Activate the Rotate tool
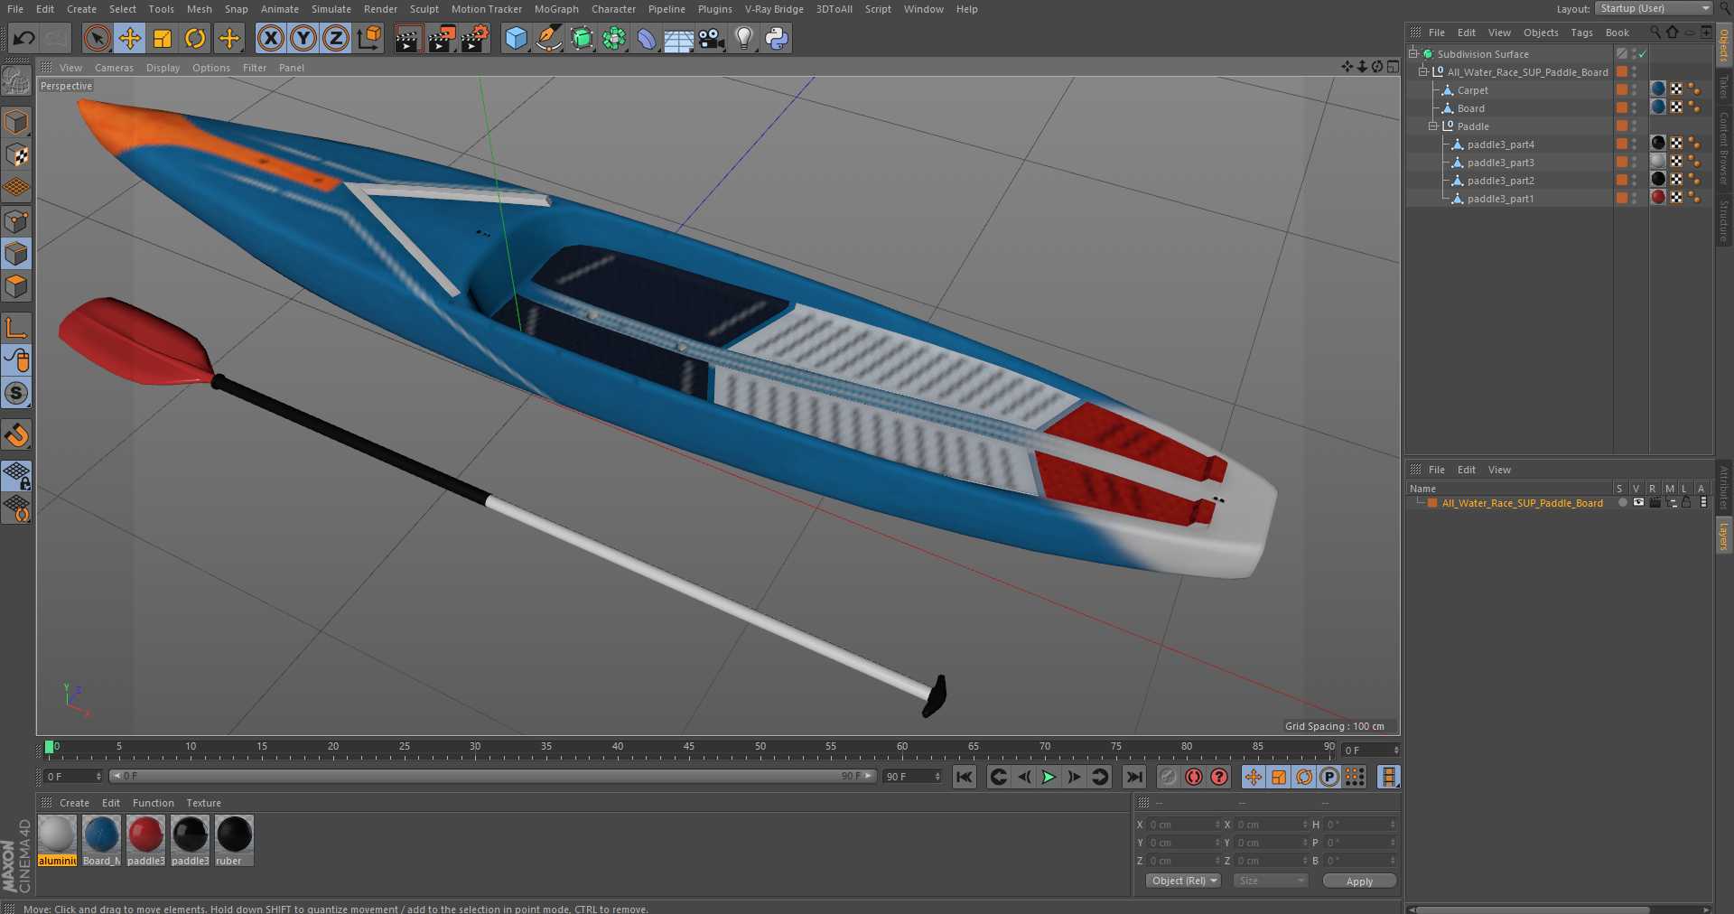This screenshot has height=914, width=1734. tap(195, 38)
